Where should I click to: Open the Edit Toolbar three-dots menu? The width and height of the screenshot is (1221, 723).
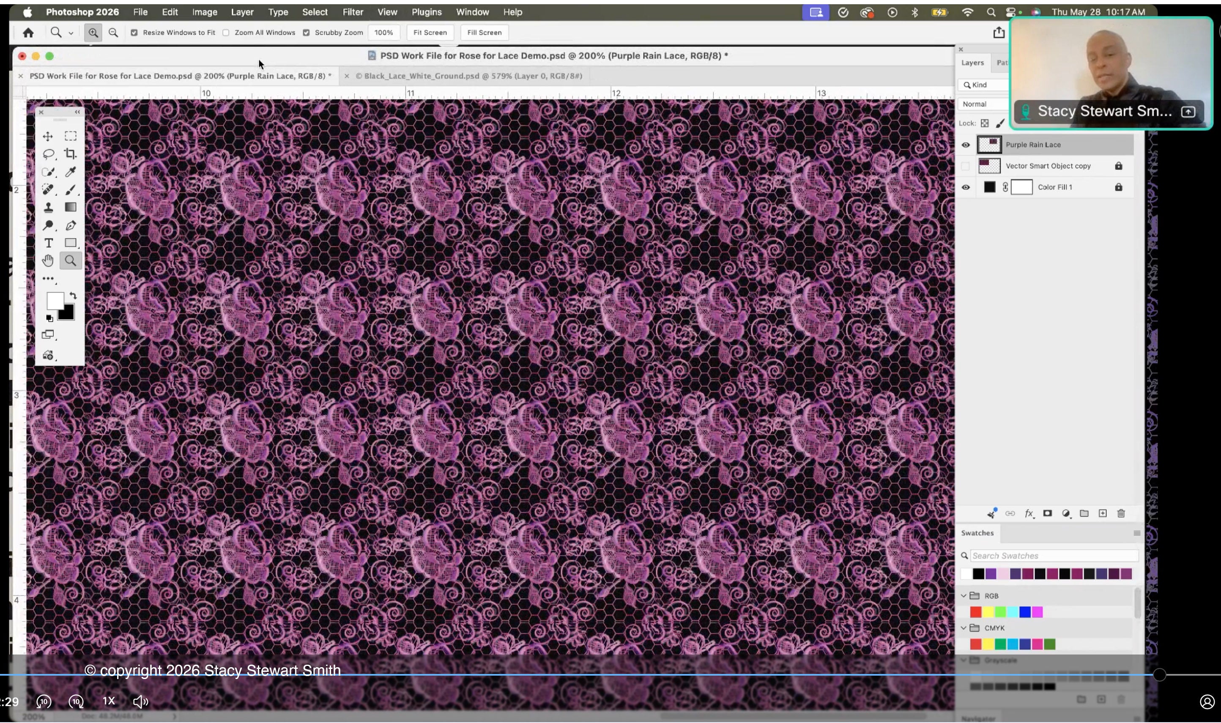click(48, 279)
